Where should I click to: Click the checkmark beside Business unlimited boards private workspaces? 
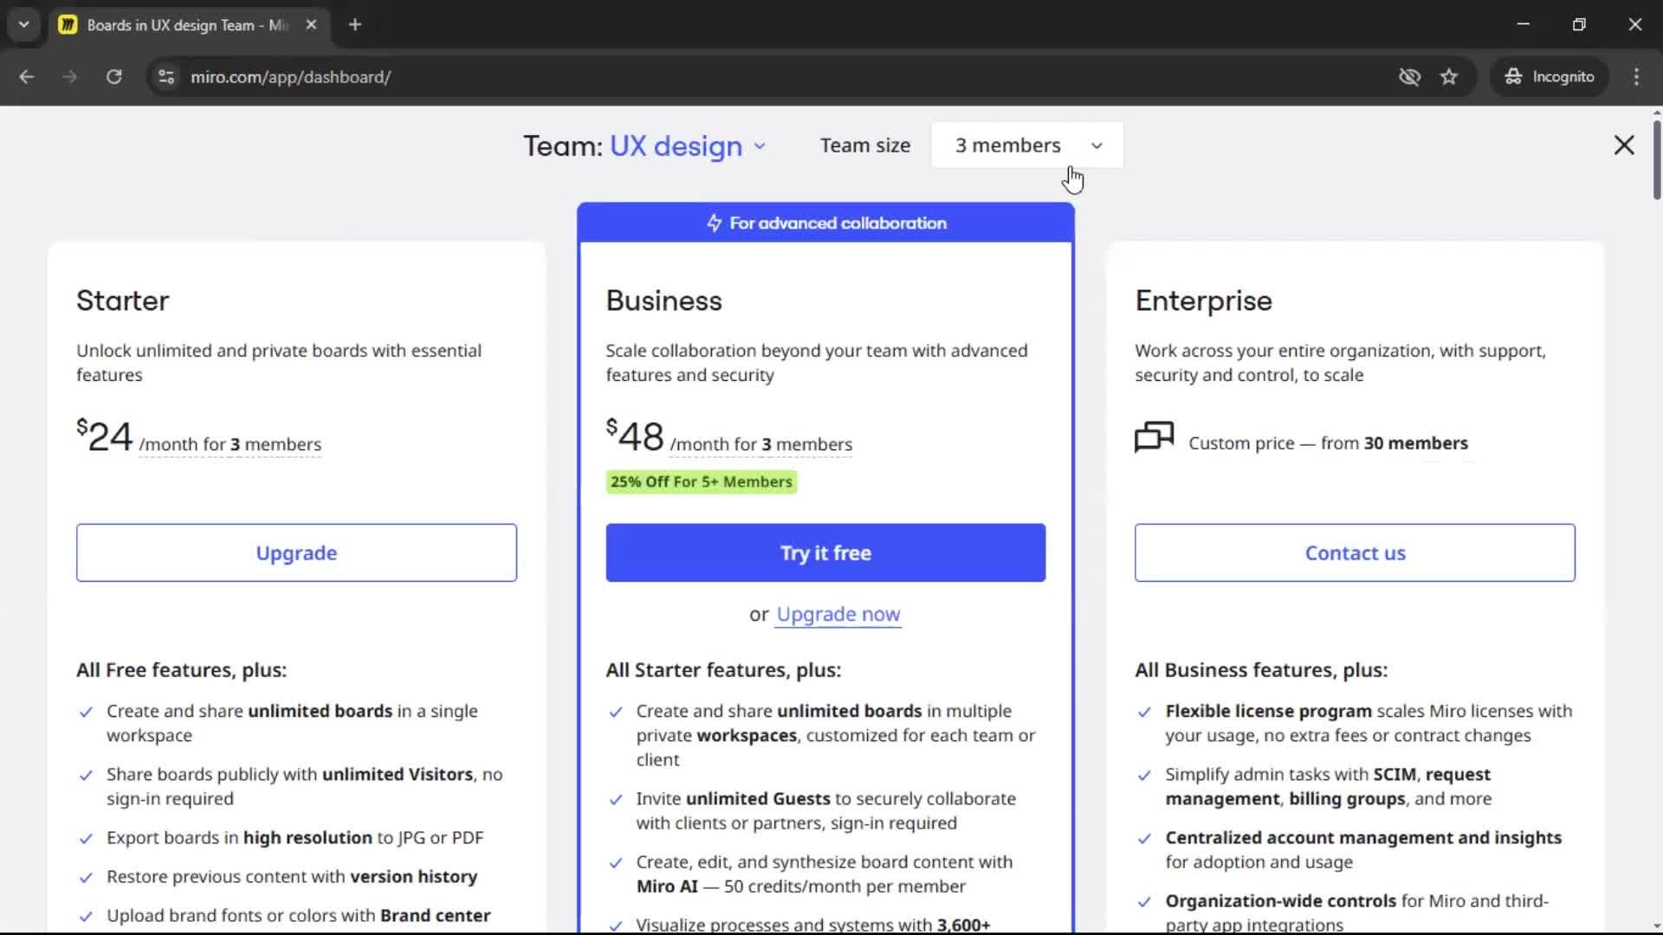click(616, 713)
